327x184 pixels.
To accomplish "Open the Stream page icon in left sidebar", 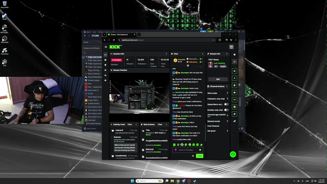I will 105,55.
